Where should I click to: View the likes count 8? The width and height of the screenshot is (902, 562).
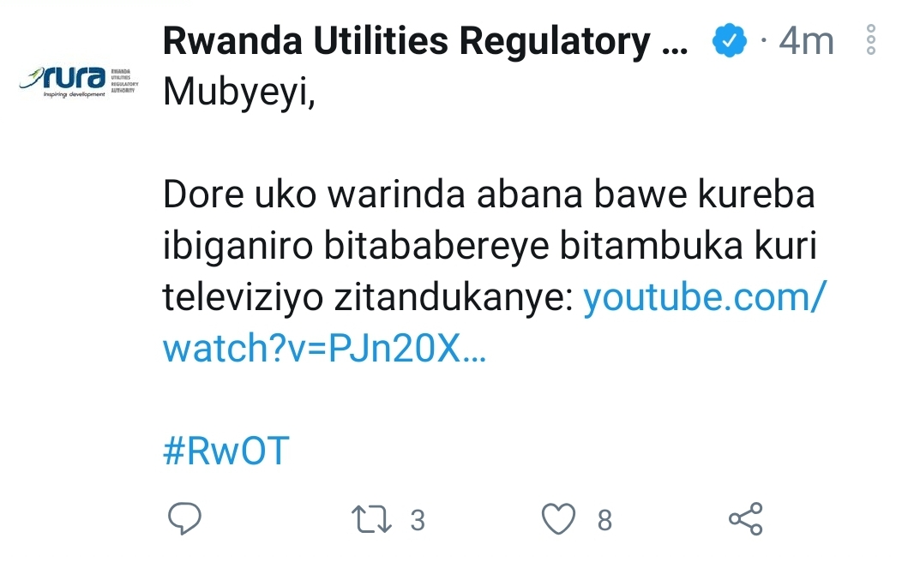point(604,520)
